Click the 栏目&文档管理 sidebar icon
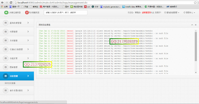 point(6,49)
